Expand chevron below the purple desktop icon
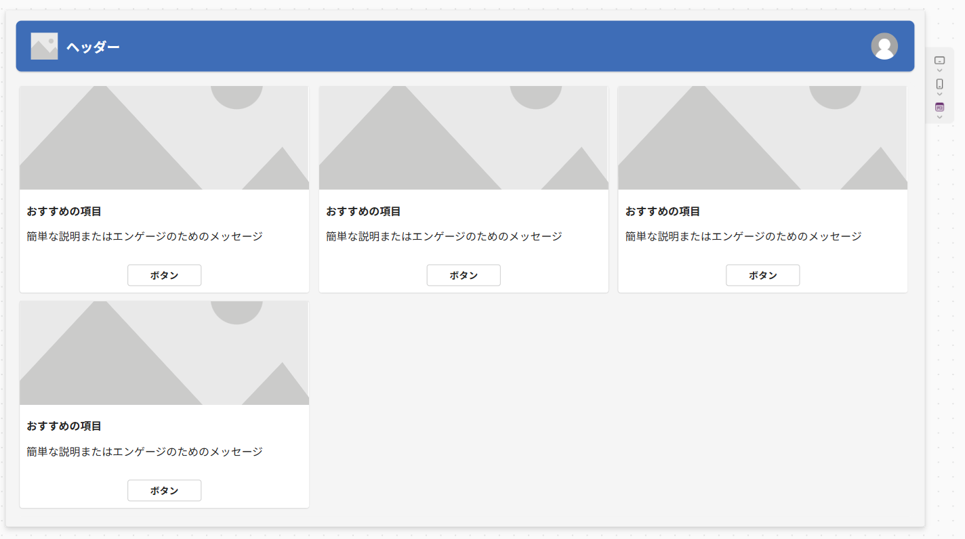The image size is (965, 539). tap(939, 116)
